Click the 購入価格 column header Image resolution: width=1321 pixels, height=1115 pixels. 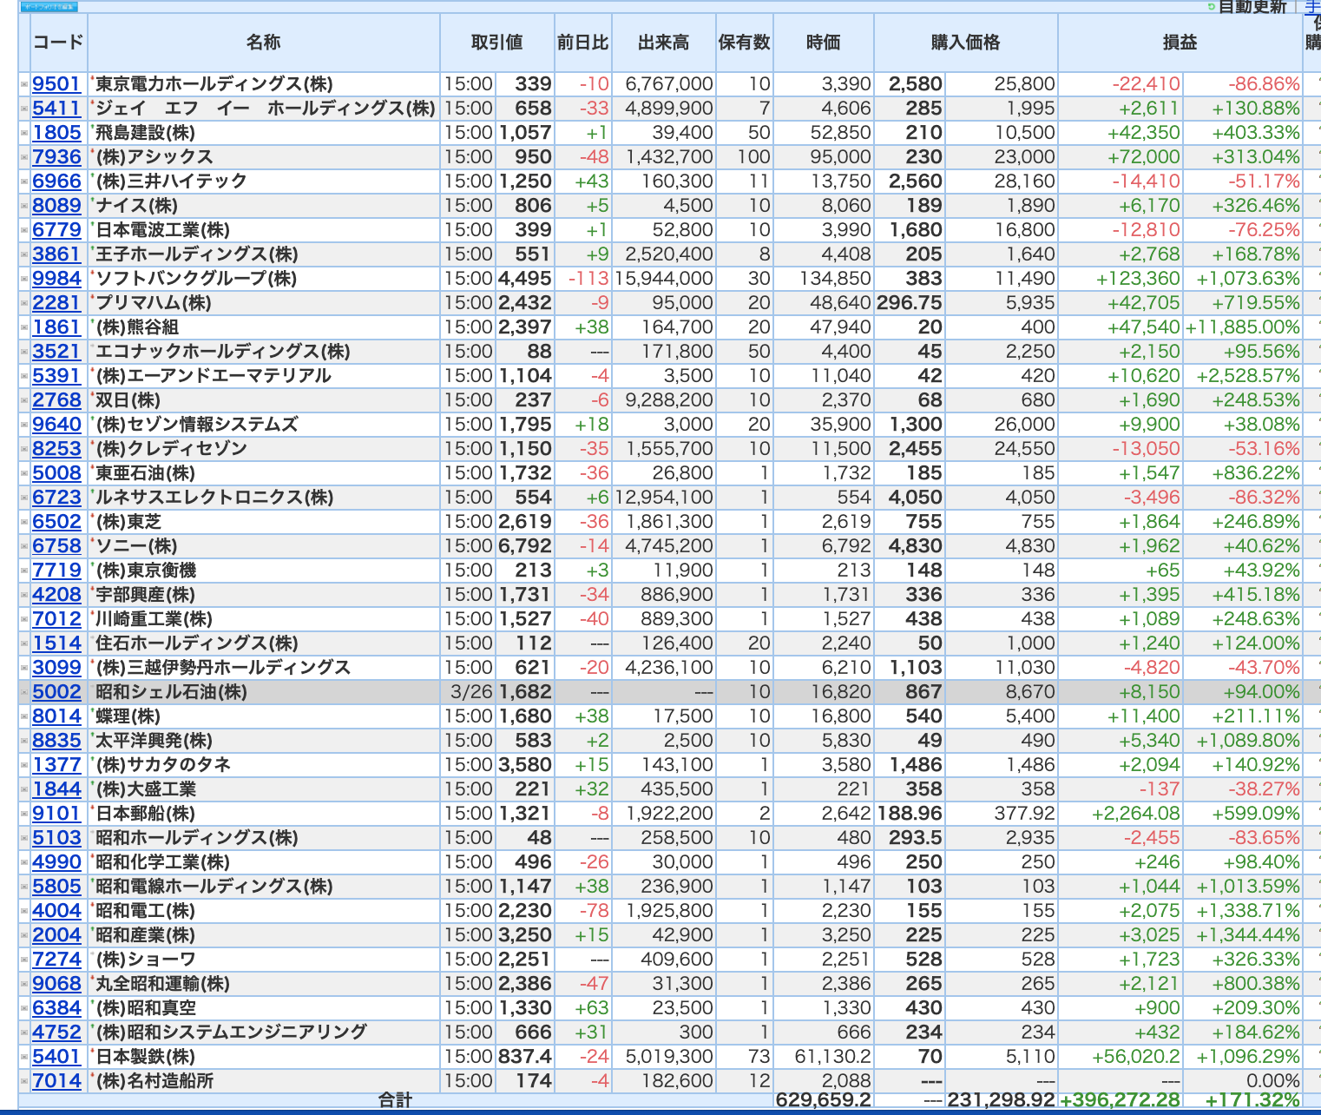(966, 43)
